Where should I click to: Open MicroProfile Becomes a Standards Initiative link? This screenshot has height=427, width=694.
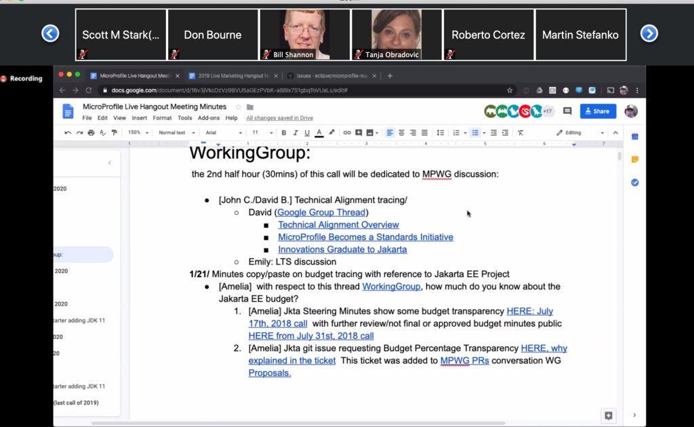point(365,237)
